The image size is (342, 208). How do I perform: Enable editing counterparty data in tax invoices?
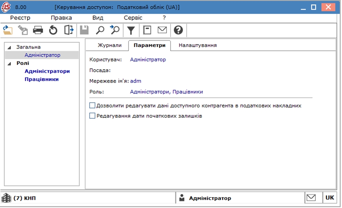(x=92, y=106)
